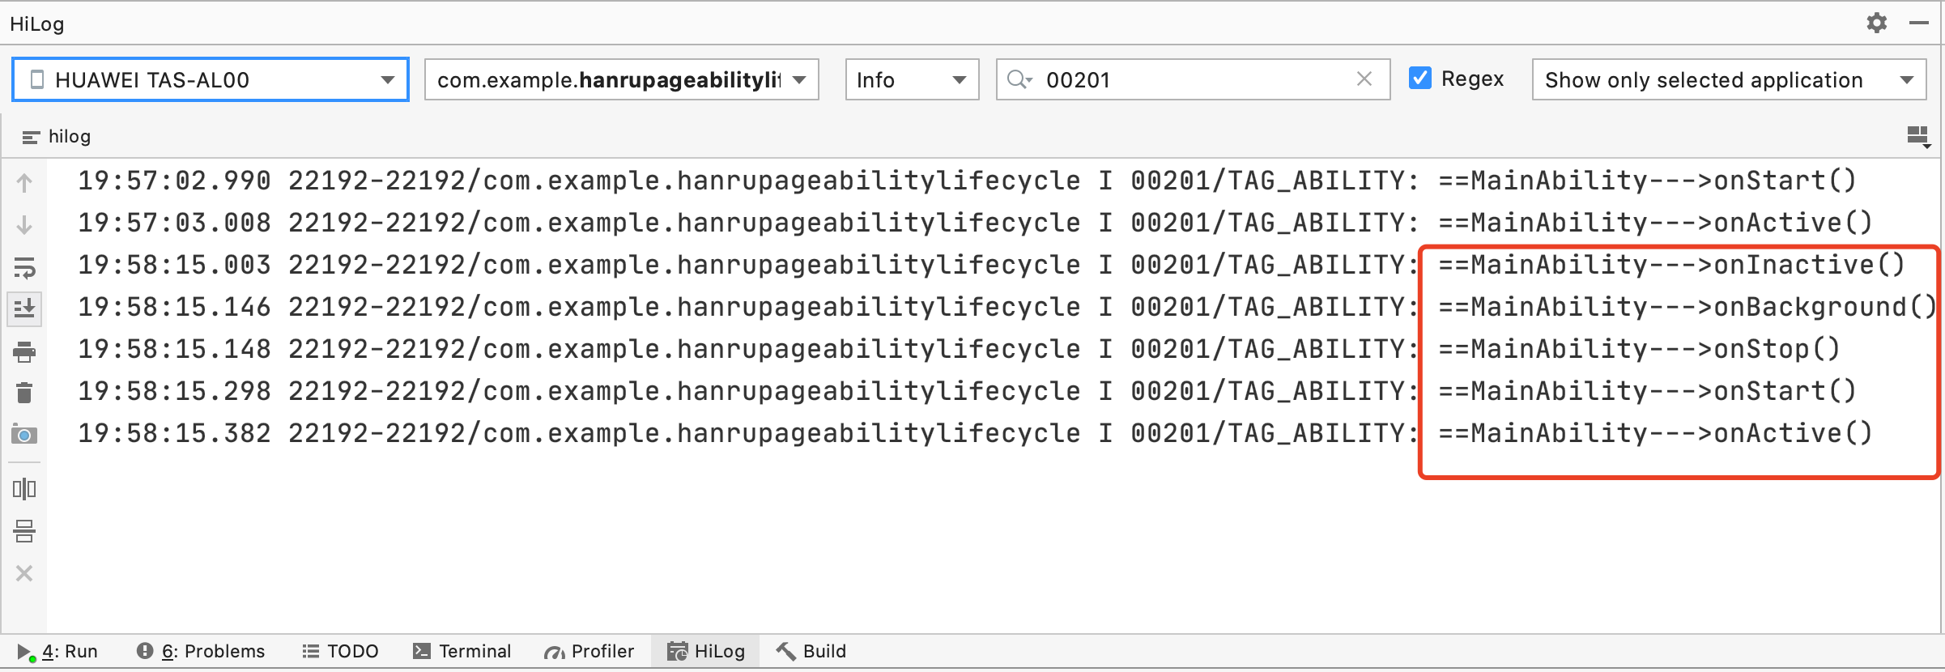Open HUAWEI TAS-AL00 device dropdown
The image size is (1945, 672).
pyautogui.click(x=211, y=79)
